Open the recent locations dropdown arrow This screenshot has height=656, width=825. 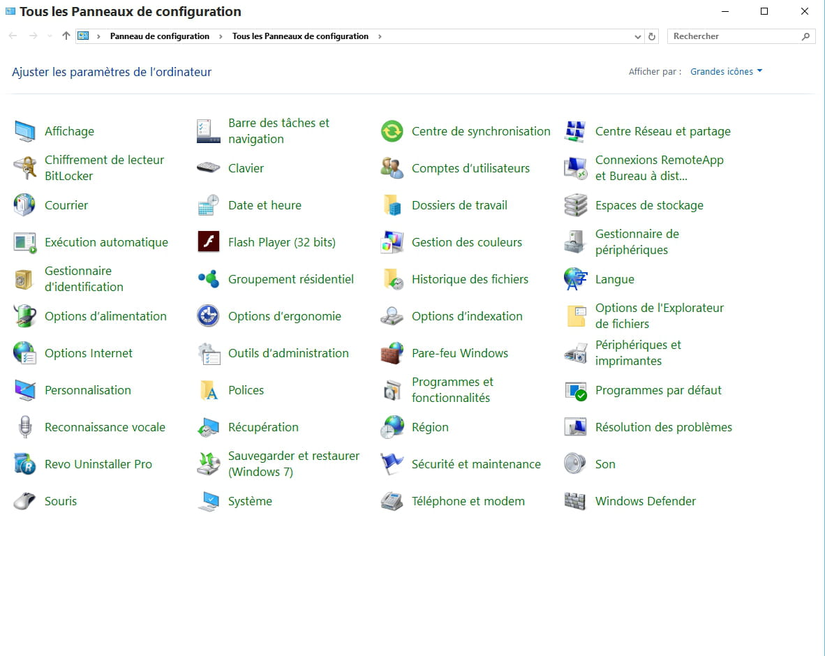50,36
